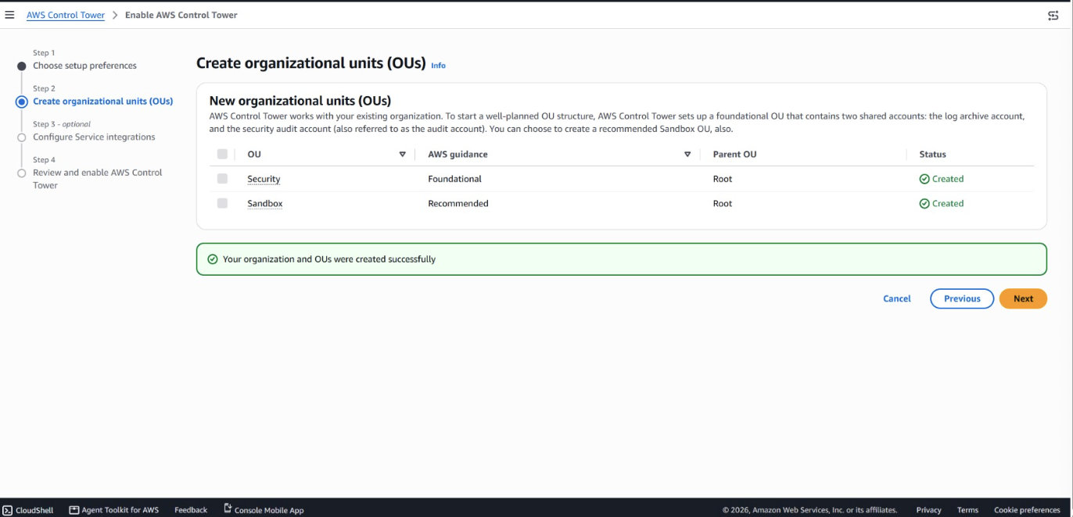Image resolution: width=1073 pixels, height=517 pixels.
Task: Open the Info link beside page title
Action: pyautogui.click(x=438, y=66)
